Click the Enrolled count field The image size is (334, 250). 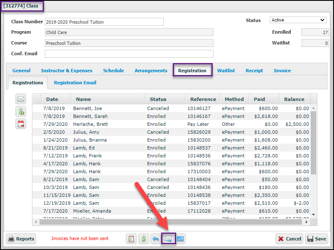pos(315,32)
